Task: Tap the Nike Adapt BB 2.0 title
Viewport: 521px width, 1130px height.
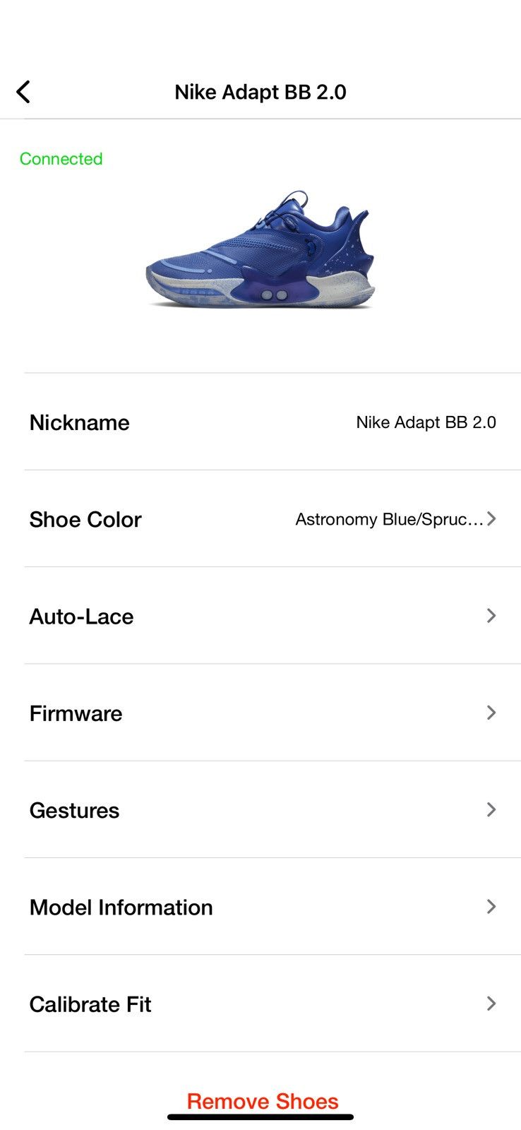Action: point(260,92)
